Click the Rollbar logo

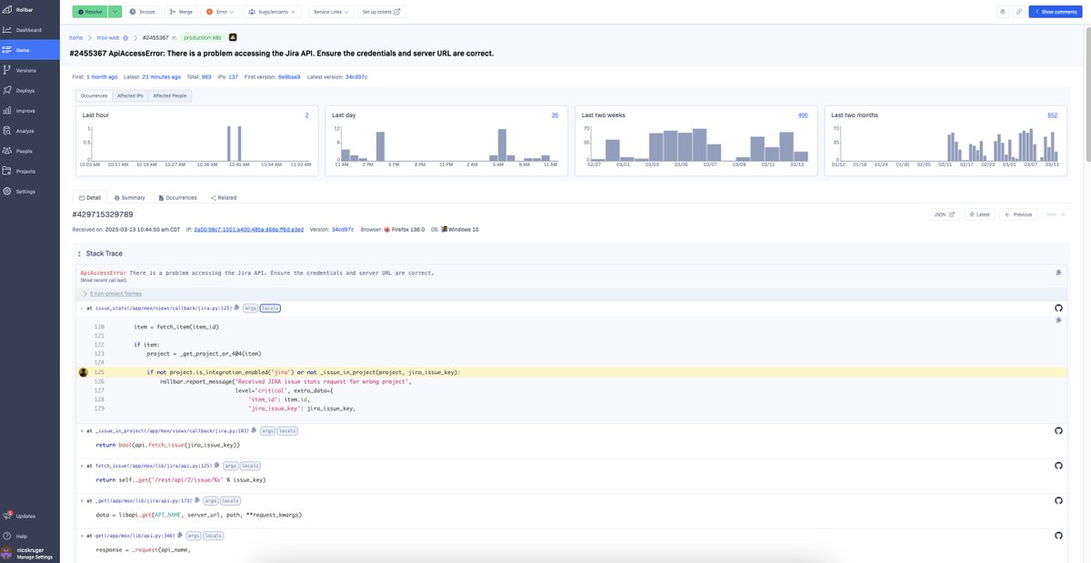pos(18,9)
